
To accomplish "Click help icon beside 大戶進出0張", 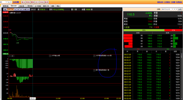I will click(50, 56).
